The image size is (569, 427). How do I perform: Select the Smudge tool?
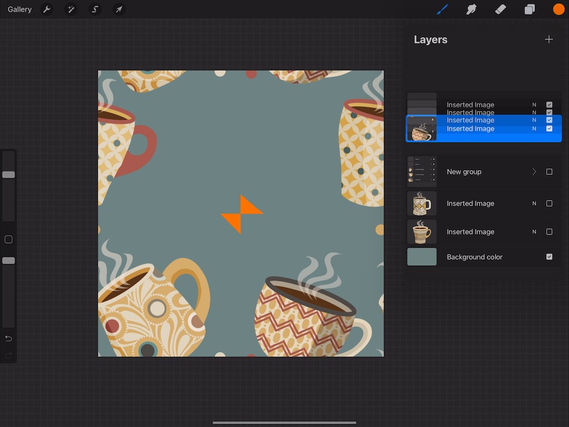[x=471, y=10]
